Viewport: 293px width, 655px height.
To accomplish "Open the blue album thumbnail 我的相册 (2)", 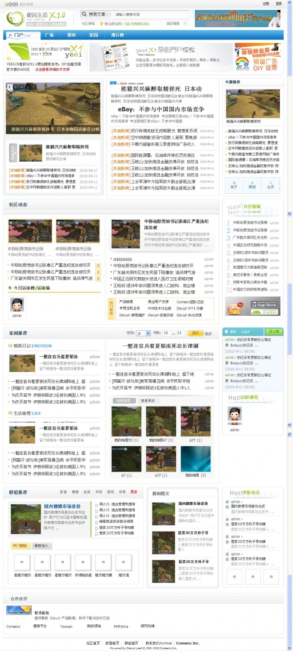I will (x=196, y=459).
